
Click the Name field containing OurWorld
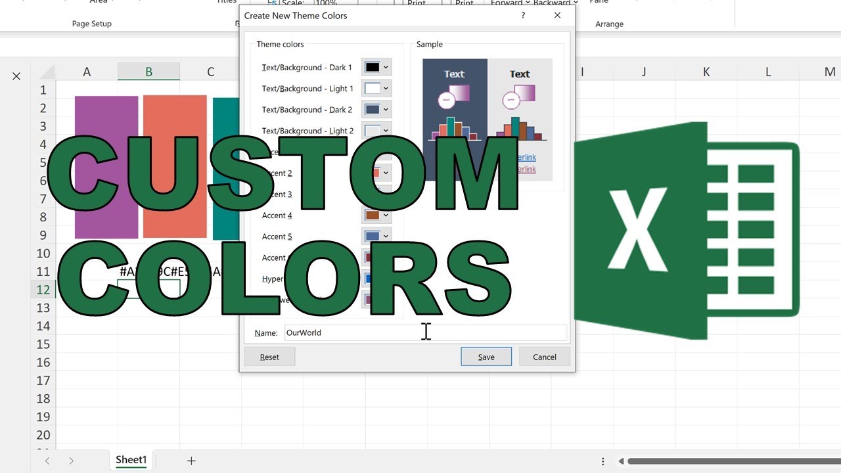pos(425,332)
